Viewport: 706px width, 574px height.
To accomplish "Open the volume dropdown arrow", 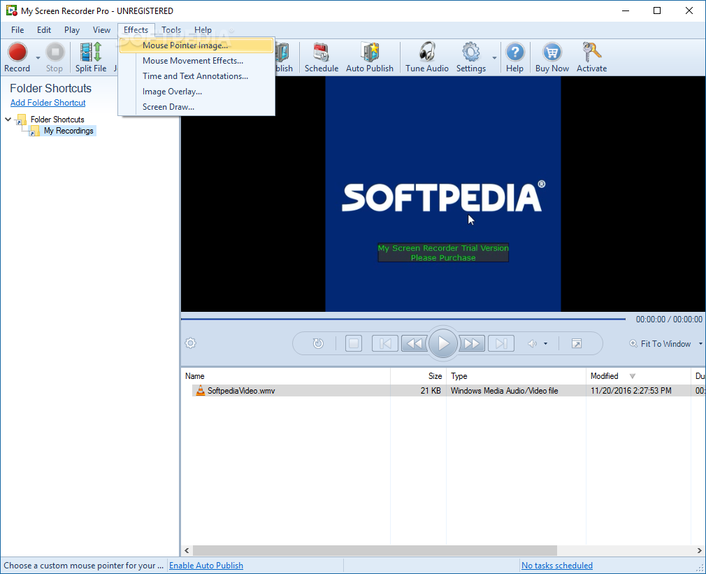I will coord(546,343).
